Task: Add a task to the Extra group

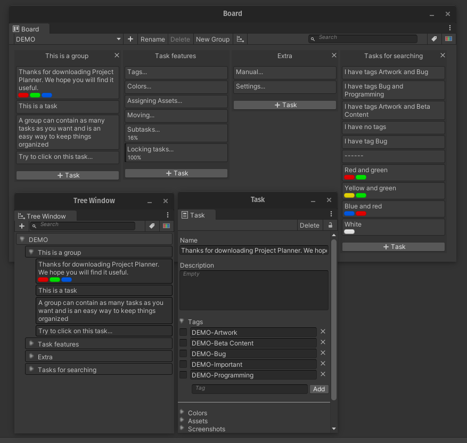Action: [285, 105]
